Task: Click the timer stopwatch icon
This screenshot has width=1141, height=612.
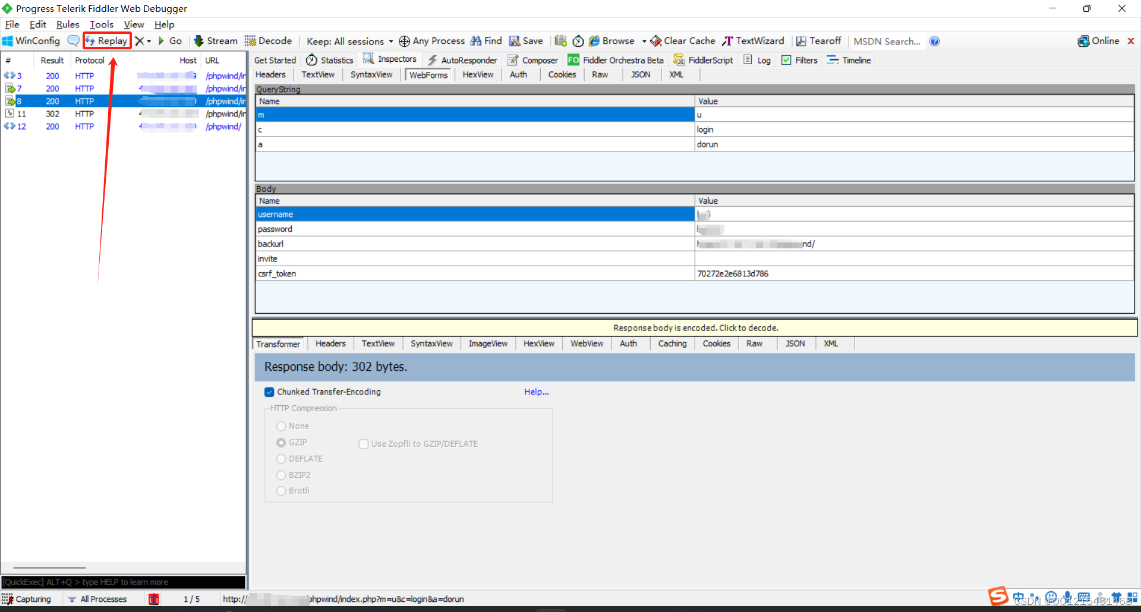Action: (x=578, y=41)
